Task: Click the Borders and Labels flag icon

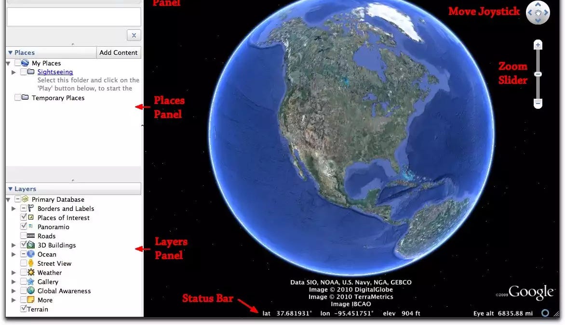Action: pos(31,208)
